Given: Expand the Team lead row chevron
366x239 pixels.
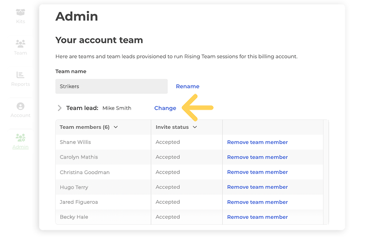Looking at the screenshot, I should point(59,108).
